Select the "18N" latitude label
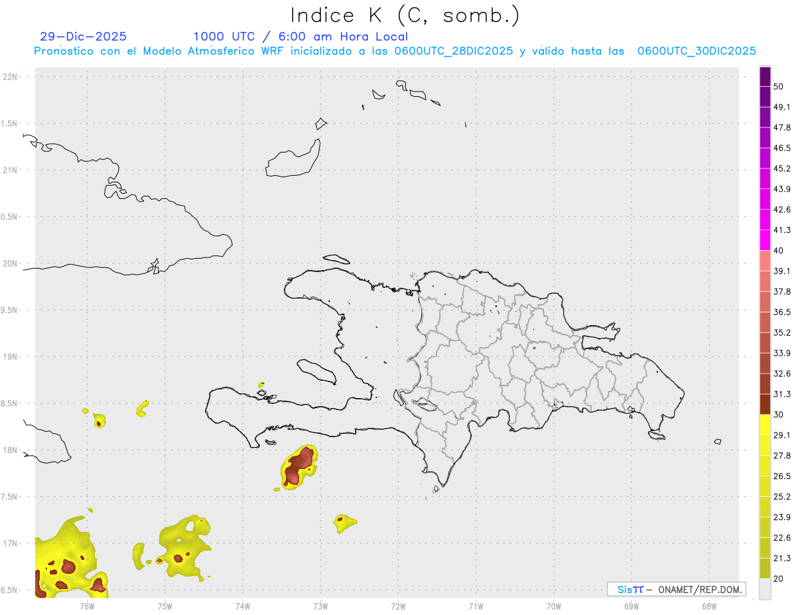The image size is (796, 615). (11, 450)
